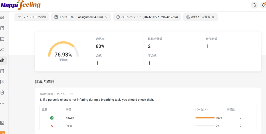Open the モジュール Assignment 4. Quiz dropdown
The image size is (266, 134).
tap(81, 17)
